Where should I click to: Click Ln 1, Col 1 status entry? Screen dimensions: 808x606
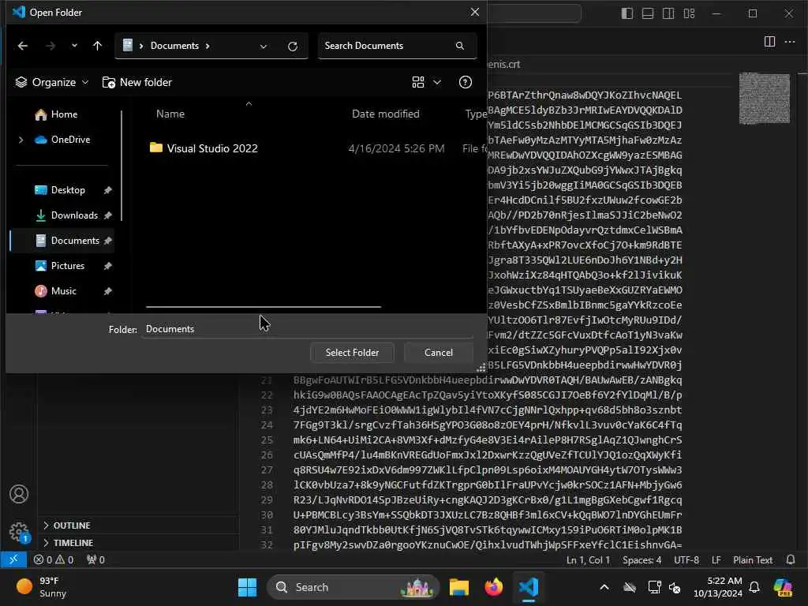(588, 560)
